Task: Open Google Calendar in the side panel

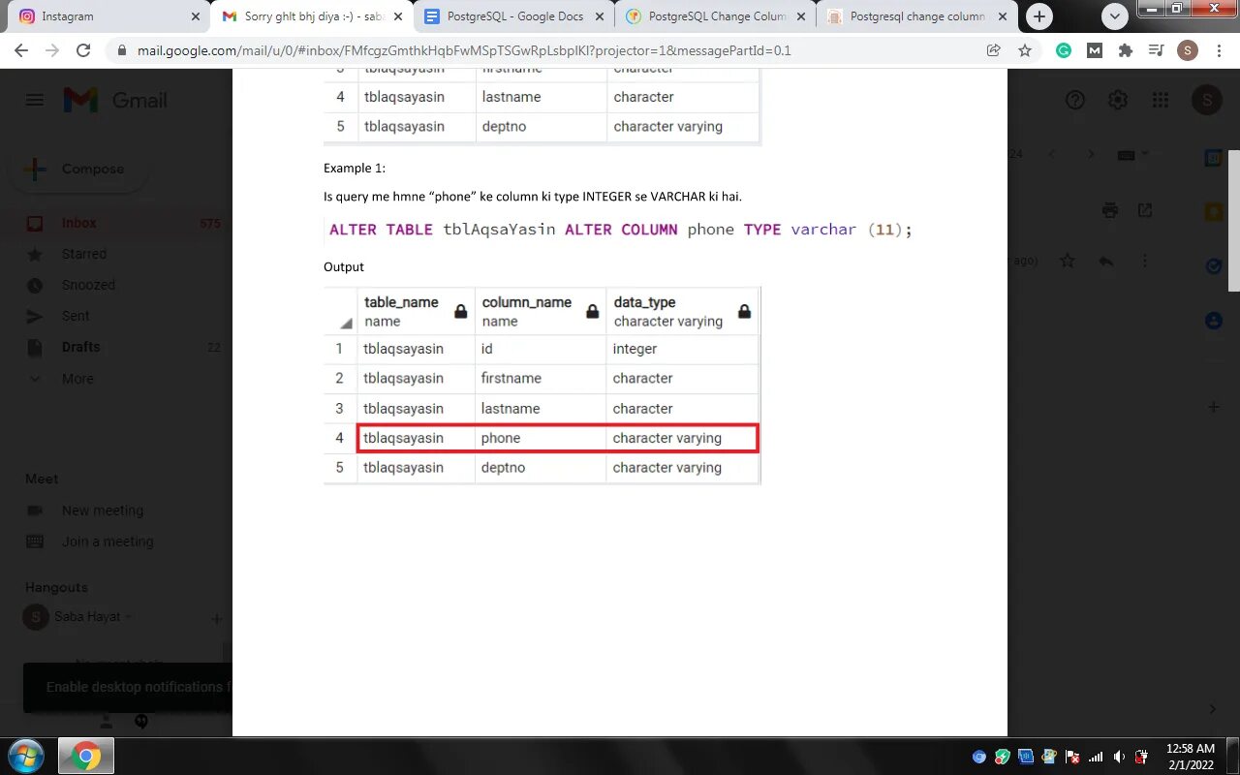Action: 1213,158
